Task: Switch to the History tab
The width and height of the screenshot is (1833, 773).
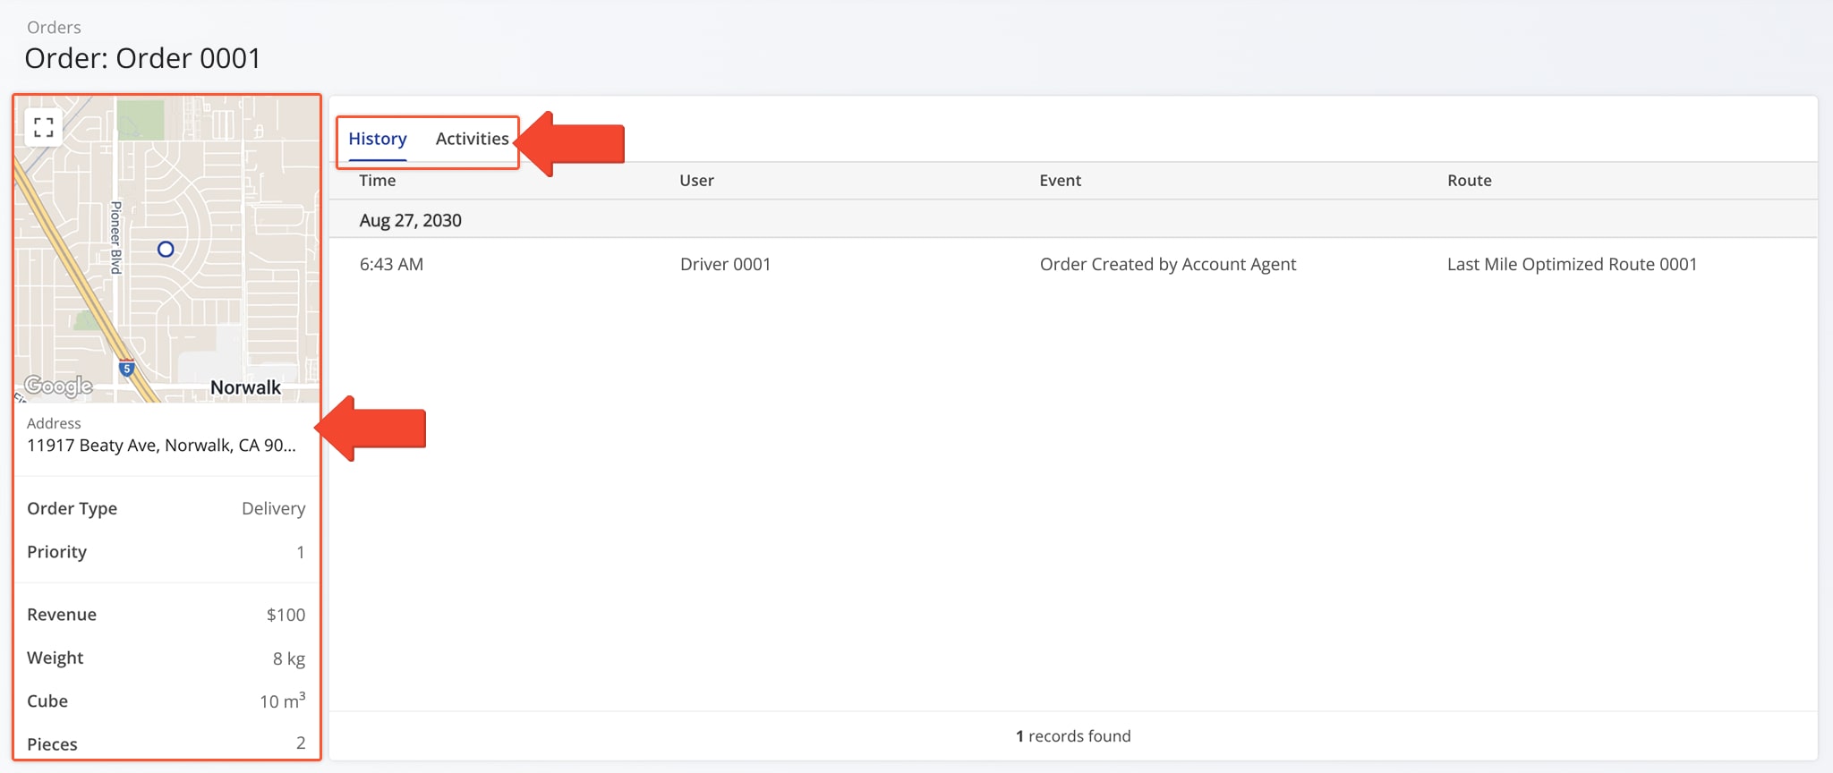Action: coord(378,139)
